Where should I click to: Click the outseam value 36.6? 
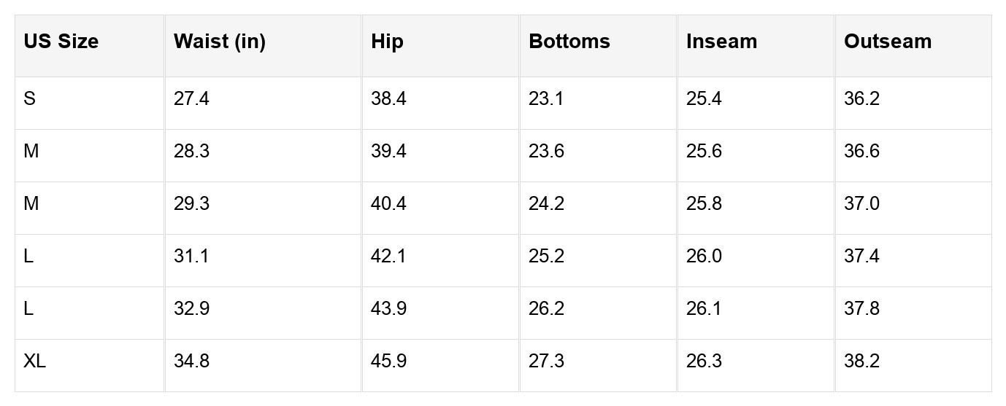pyautogui.click(x=861, y=152)
